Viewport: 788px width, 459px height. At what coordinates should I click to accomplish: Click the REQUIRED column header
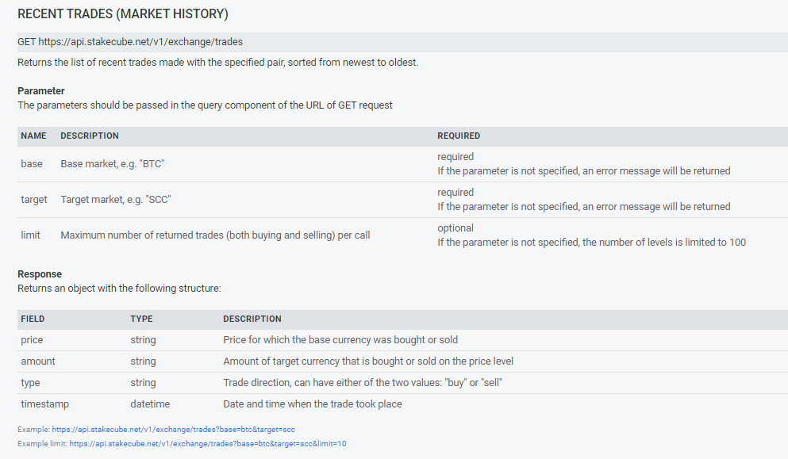coord(459,136)
